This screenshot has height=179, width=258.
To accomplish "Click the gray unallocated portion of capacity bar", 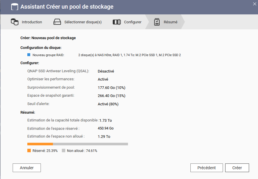I will pyautogui.click(x=90, y=144).
